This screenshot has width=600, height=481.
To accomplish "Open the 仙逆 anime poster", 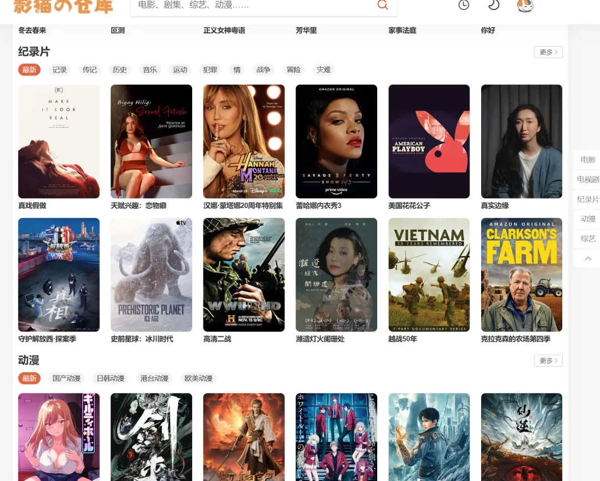I will (x=522, y=437).
